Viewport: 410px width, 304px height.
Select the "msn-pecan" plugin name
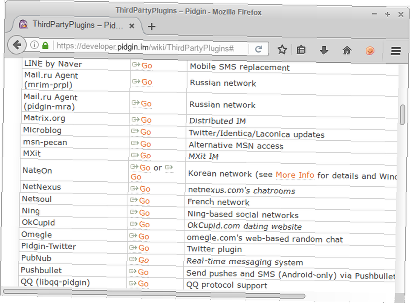[45, 142]
